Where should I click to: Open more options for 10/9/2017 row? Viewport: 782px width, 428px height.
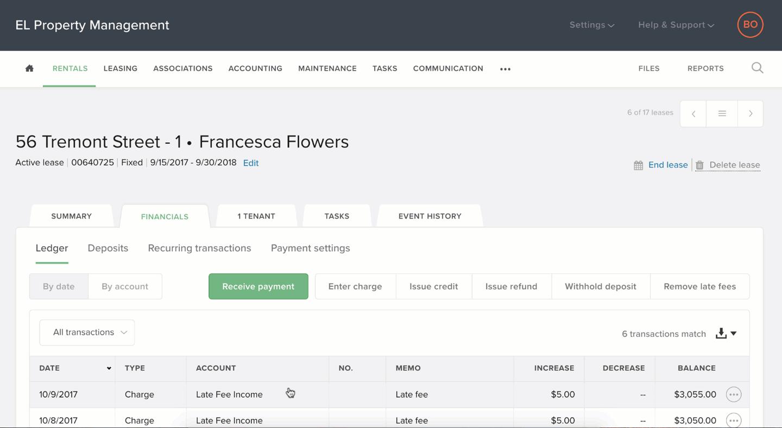click(733, 394)
